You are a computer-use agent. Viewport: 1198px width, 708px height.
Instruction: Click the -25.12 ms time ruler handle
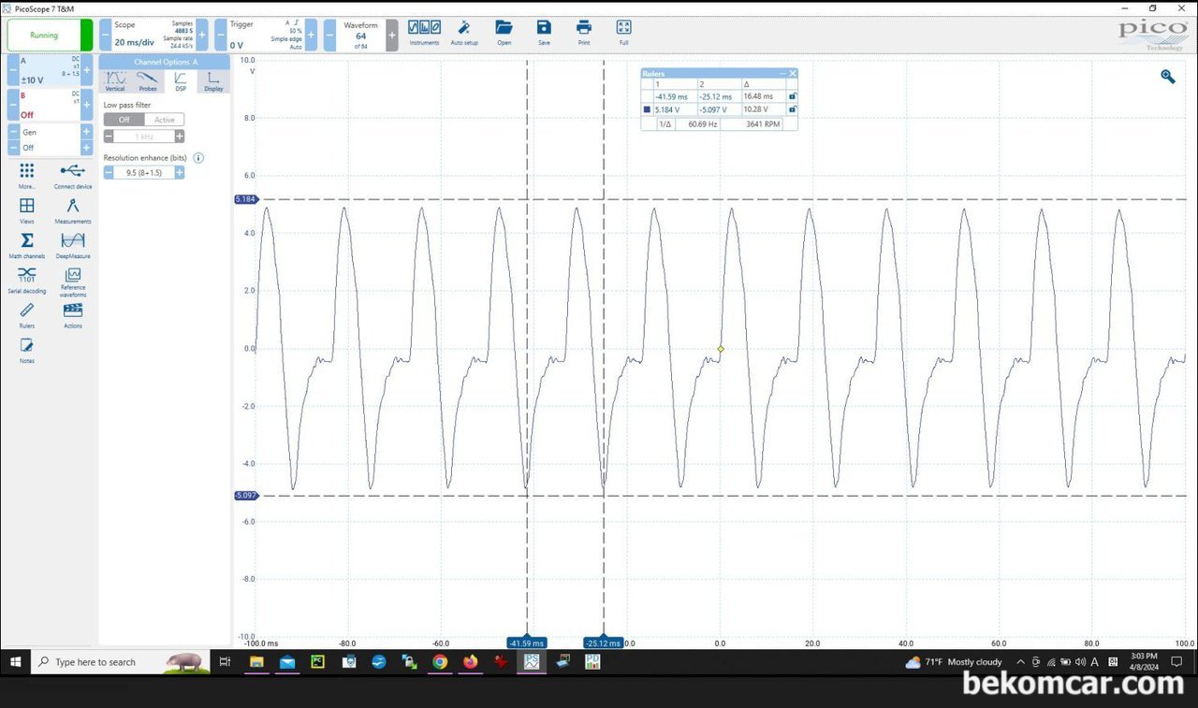pyautogui.click(x=604, y=643)
